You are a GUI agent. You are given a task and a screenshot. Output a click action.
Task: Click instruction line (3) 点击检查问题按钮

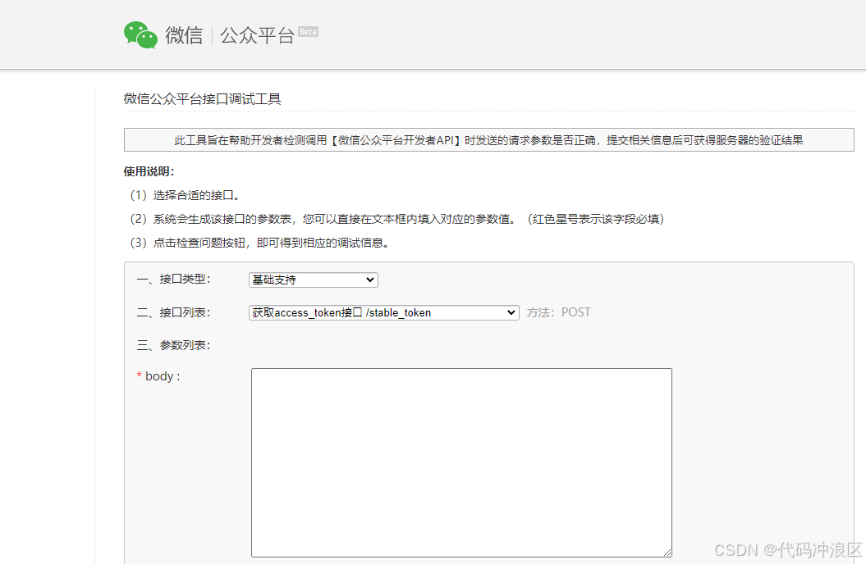coord(259,243)
